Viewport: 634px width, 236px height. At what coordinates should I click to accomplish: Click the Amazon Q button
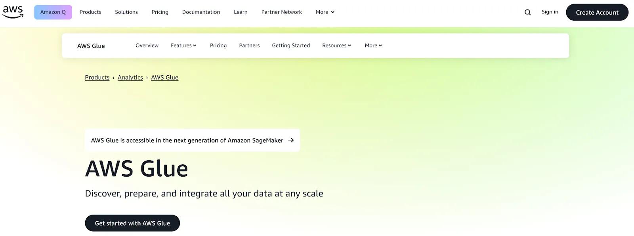tap(53, 12)
